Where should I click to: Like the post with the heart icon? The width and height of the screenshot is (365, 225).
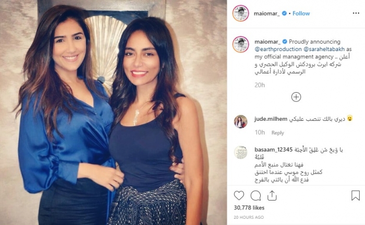[x=239, y=196]
